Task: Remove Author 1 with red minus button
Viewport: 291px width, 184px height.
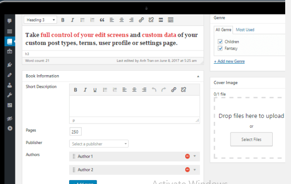Action: point(188,156)
